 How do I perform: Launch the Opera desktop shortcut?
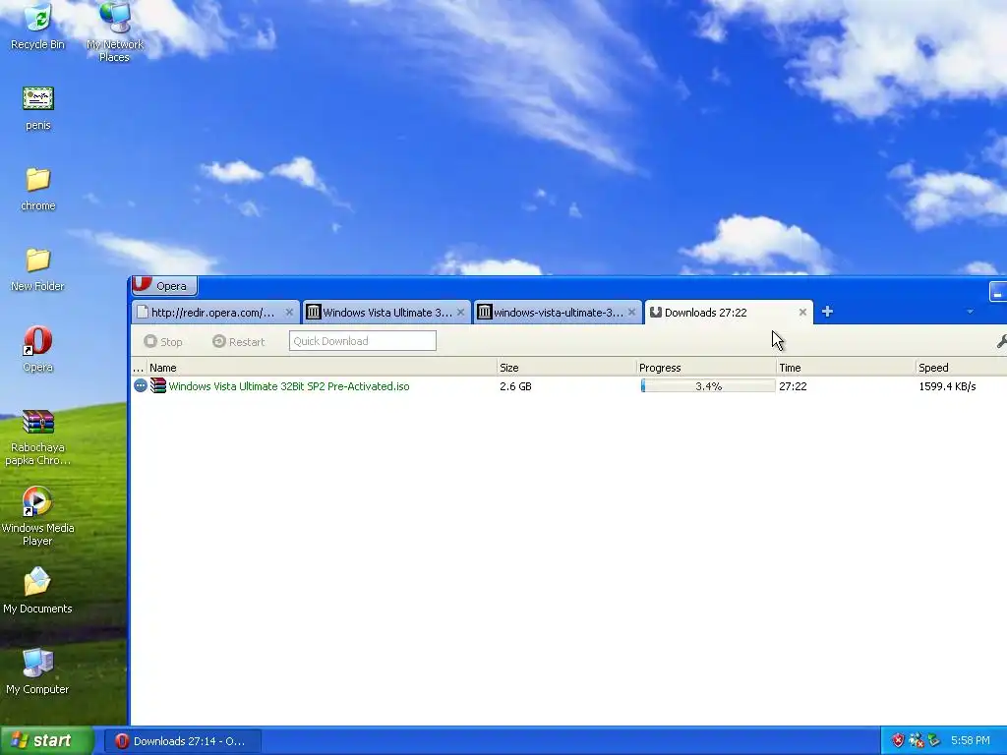[38, 350]
